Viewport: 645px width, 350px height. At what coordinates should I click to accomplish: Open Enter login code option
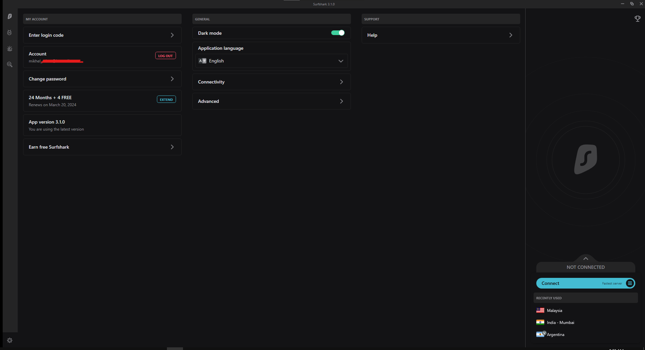click(x=102, y=35)
